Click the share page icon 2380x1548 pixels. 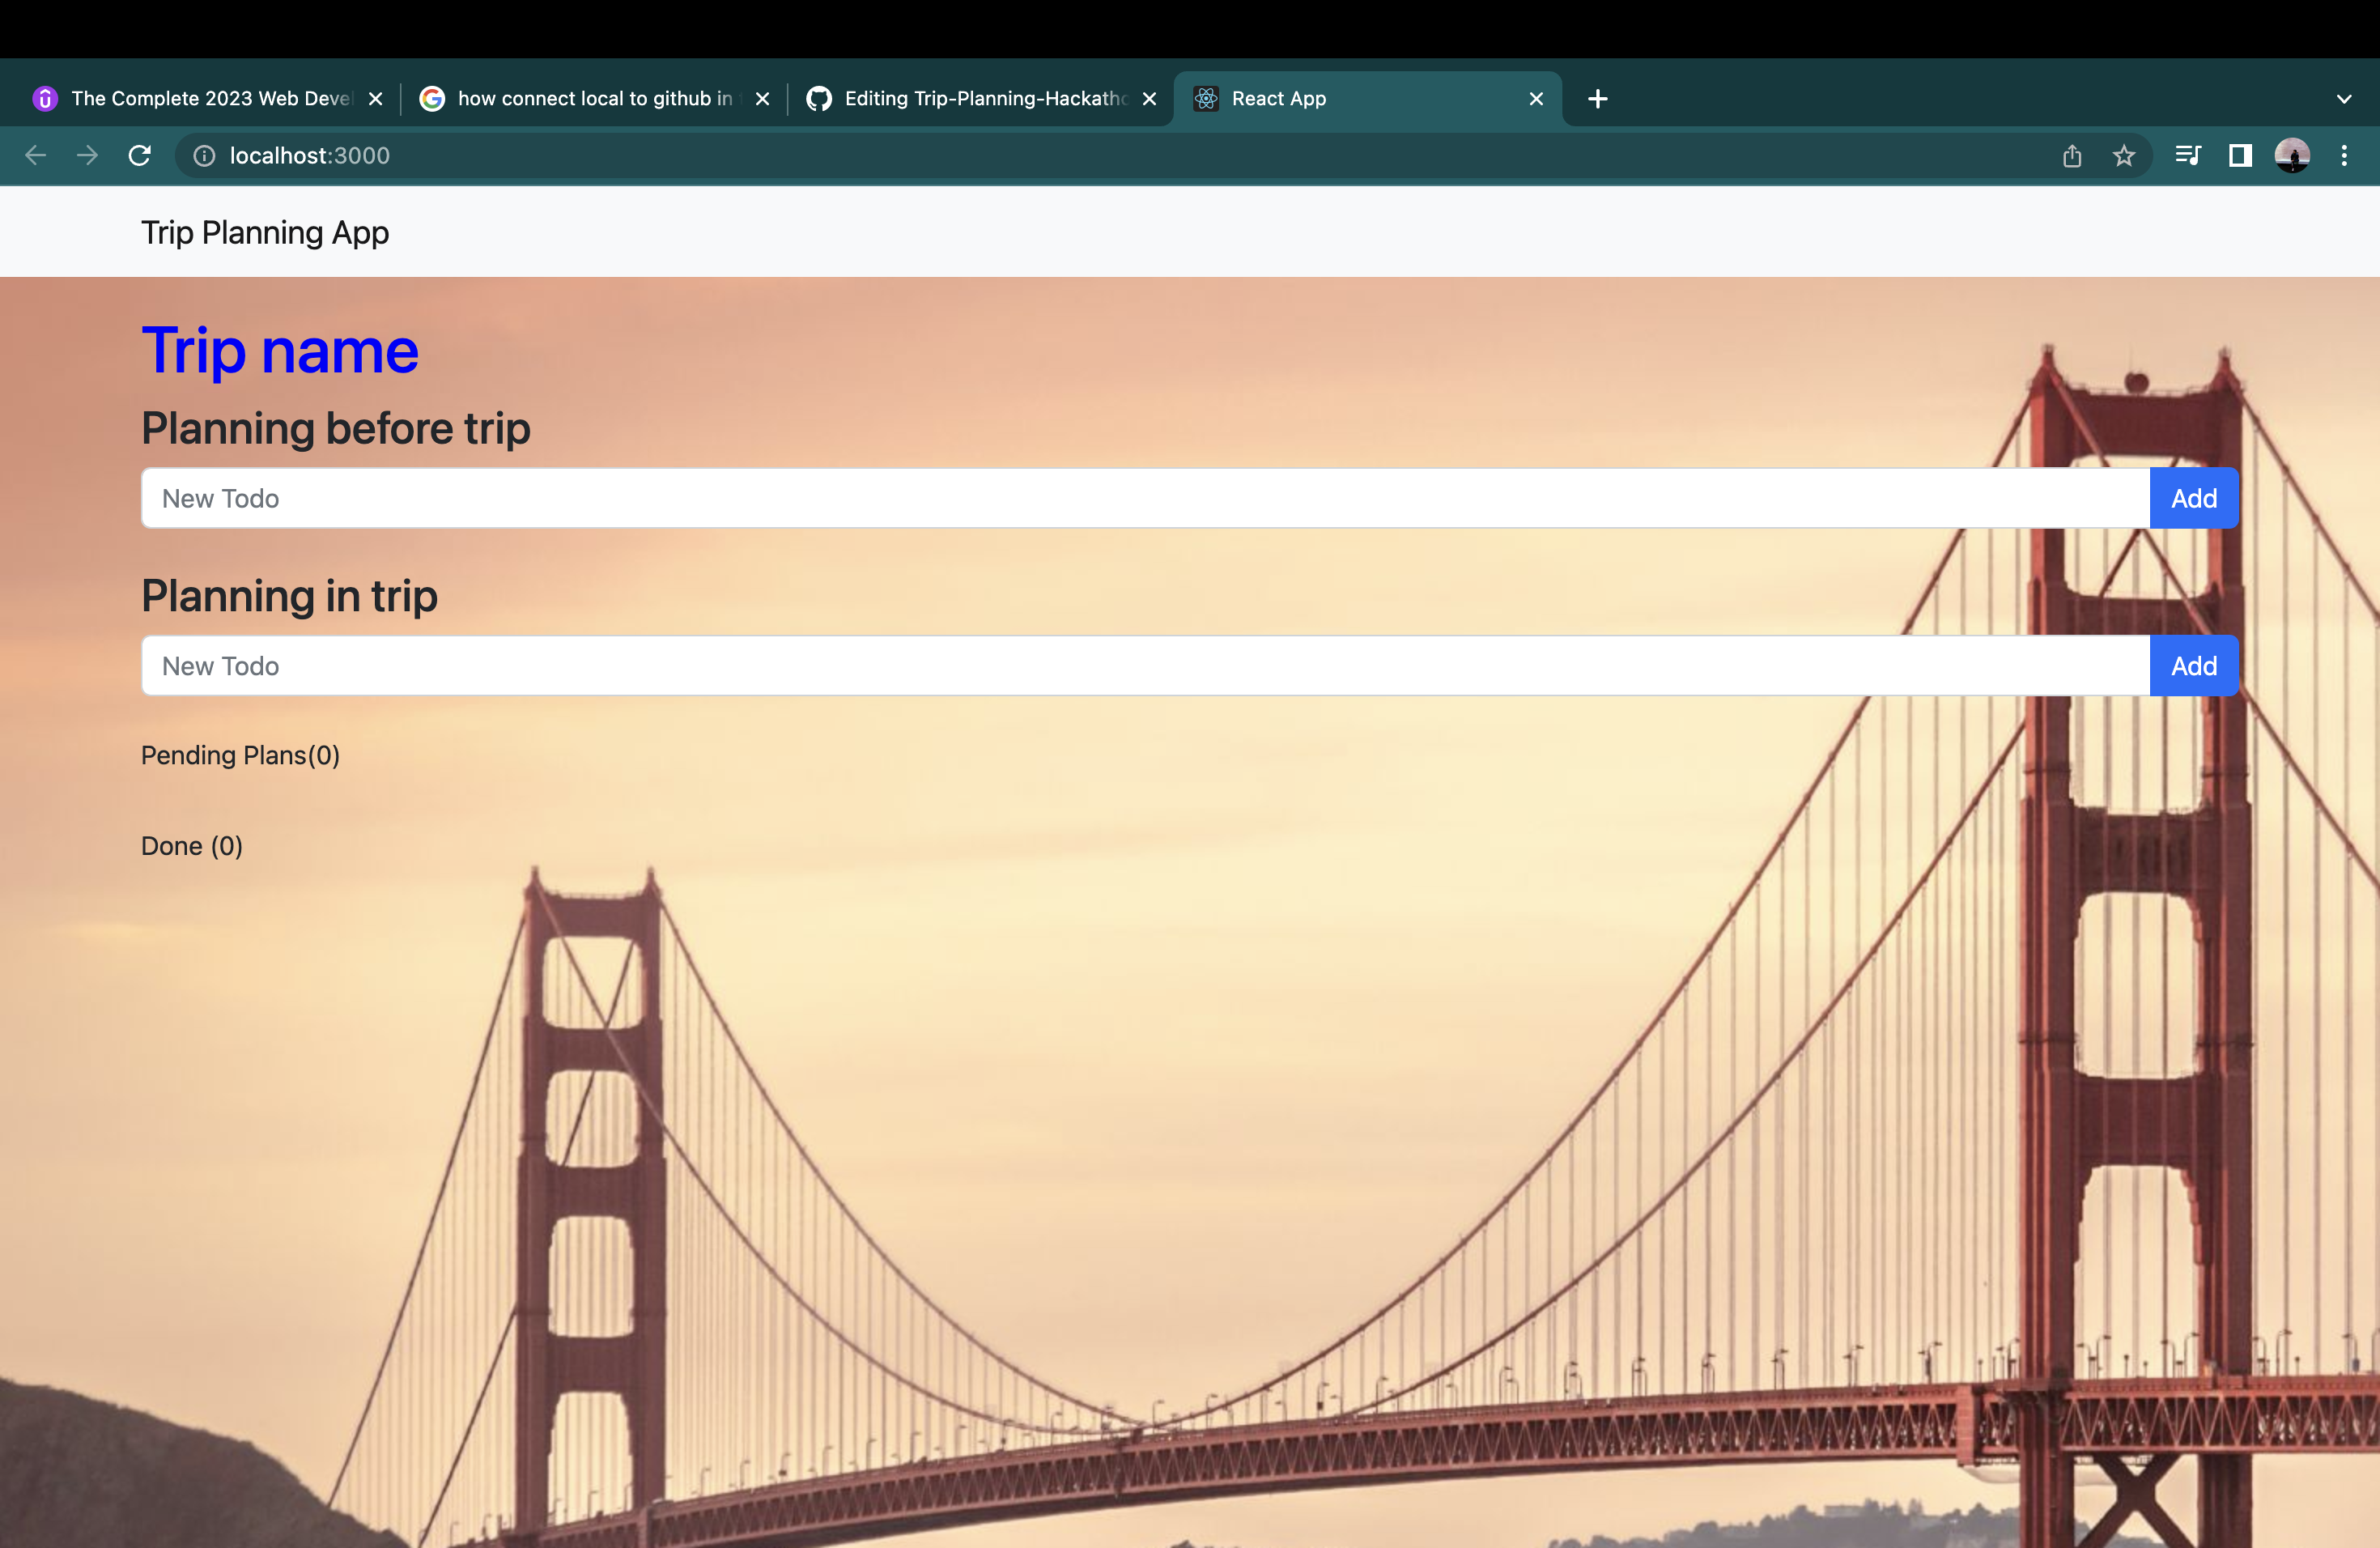tap(2072, 156)
